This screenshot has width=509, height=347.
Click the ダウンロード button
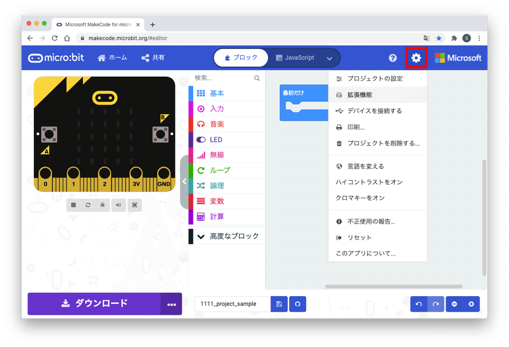click(x=94, y=304)
